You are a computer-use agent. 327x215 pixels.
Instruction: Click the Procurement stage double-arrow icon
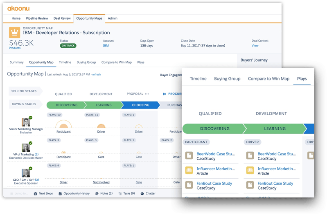pos(165,94)
